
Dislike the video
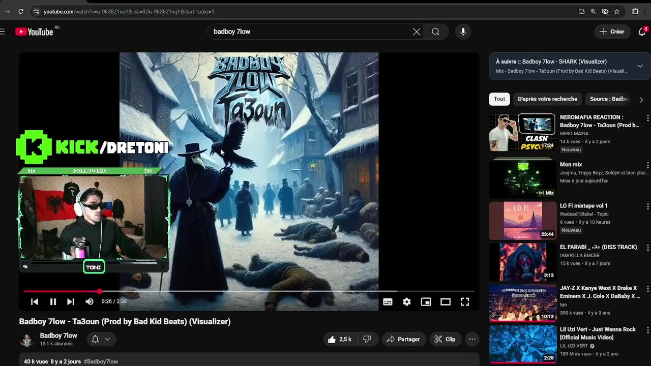(367, 339)
